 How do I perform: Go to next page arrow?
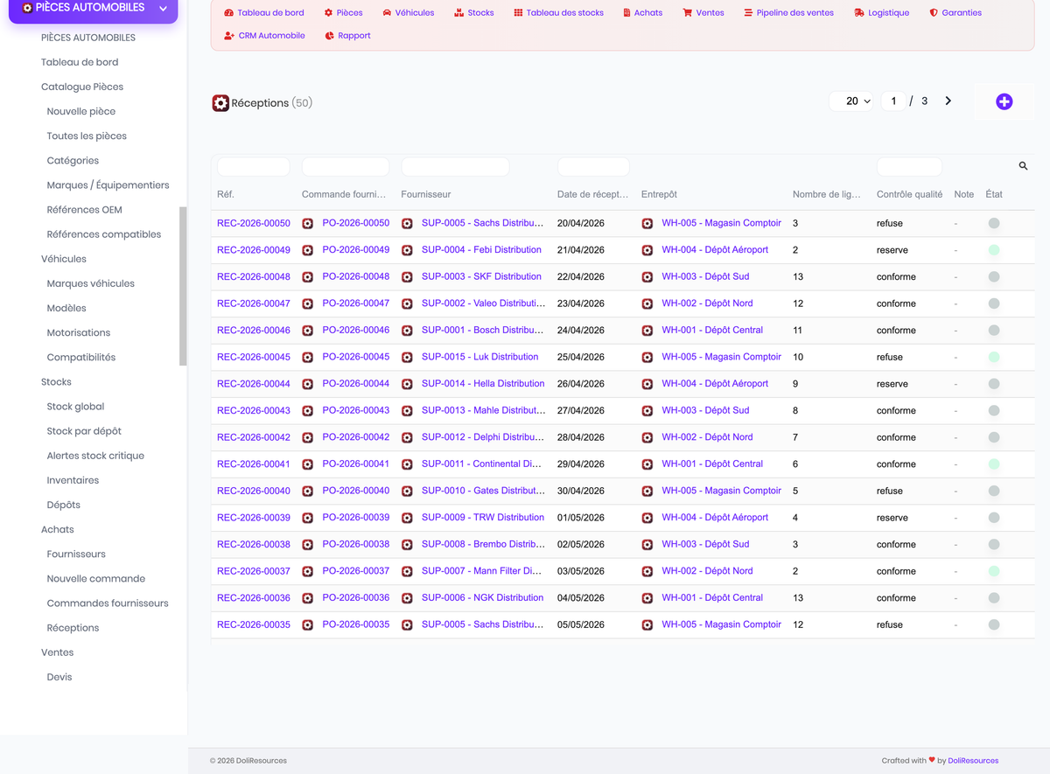[x=948, y=101]
